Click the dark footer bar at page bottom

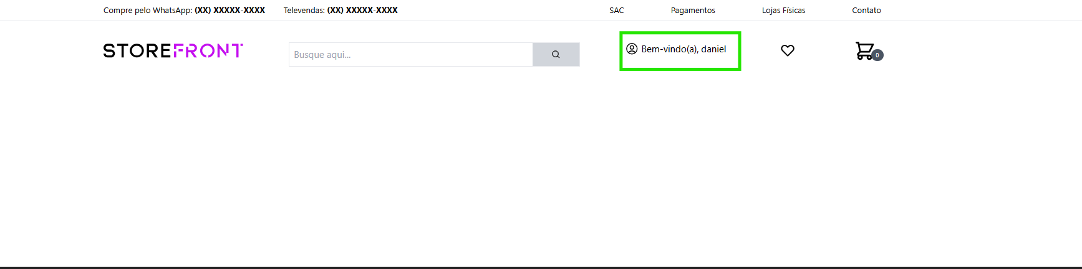point(541,268)
